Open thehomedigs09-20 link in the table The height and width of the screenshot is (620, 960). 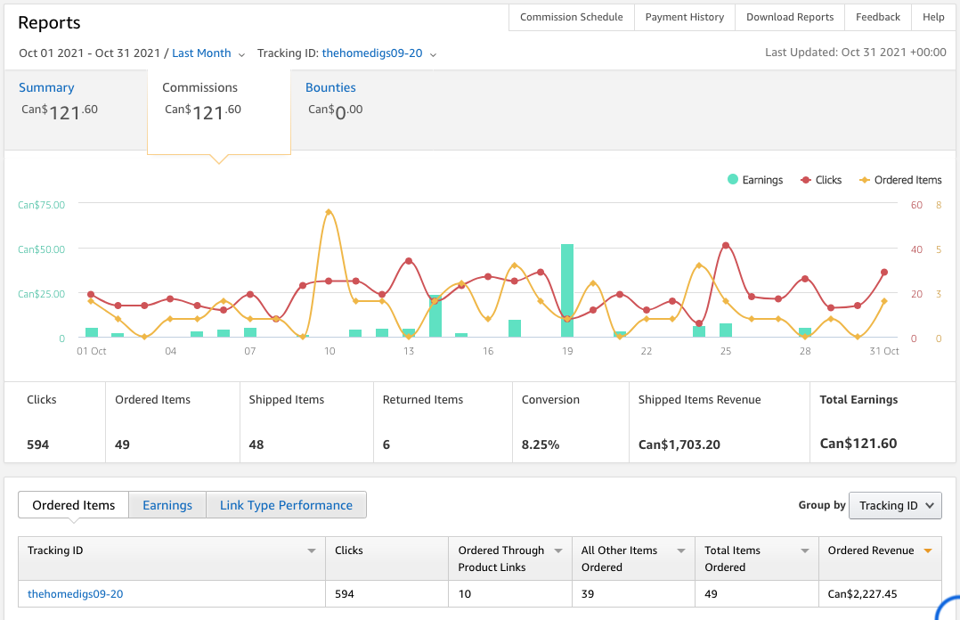pyautogui.click(x=76, y=593)
